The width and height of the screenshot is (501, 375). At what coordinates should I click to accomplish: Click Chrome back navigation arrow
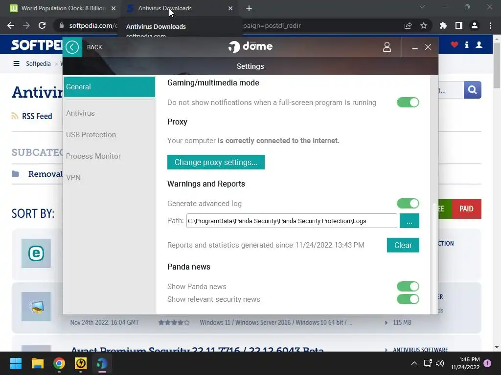pyautogui.click(x=11, y=25)
